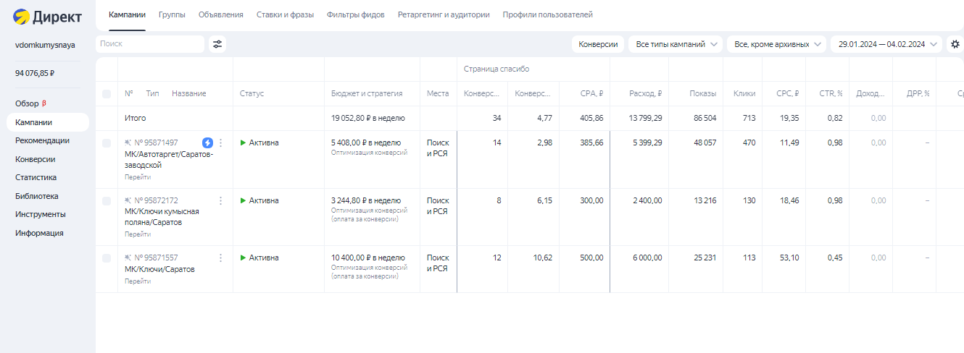964x353 pixels.
Task: Tick the select-all checkbox in table header
Action: coord(107,94)
